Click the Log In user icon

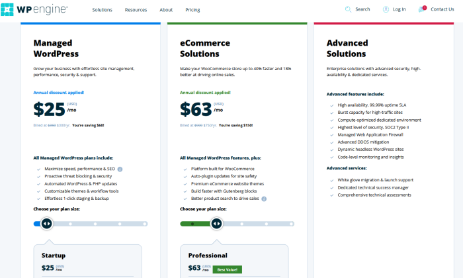pos(386,9)
